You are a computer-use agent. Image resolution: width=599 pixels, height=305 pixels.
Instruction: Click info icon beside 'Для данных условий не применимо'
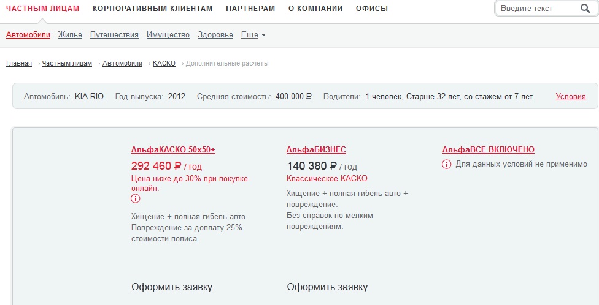[447, 164]
